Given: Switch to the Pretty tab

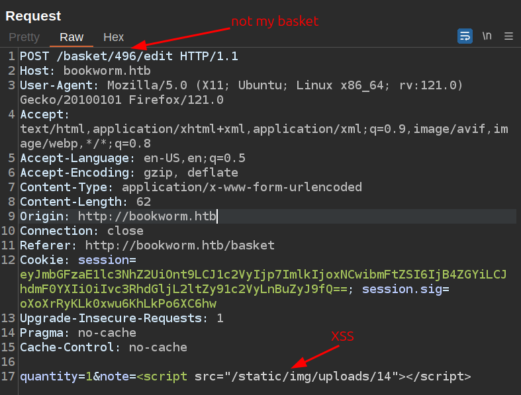Looking at the screenshot, I should [x=24, y=37].
